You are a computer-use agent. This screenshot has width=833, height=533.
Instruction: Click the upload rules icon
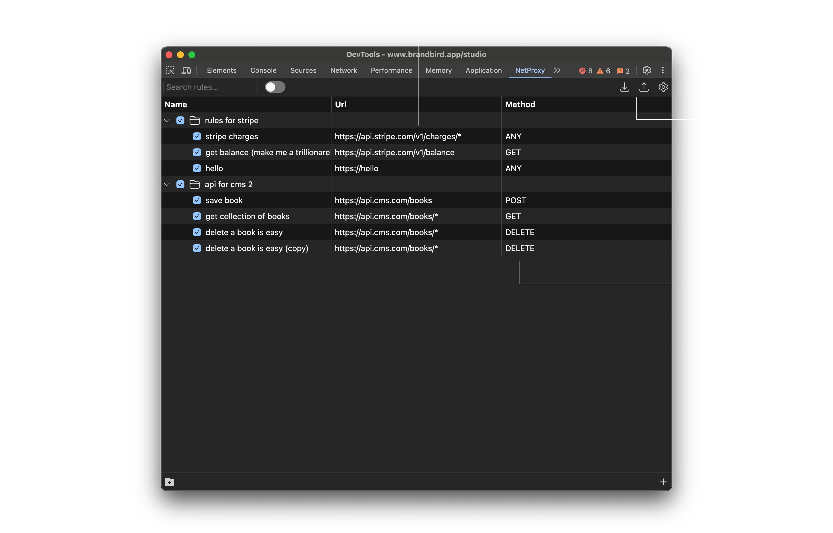(x=644, y=87)
